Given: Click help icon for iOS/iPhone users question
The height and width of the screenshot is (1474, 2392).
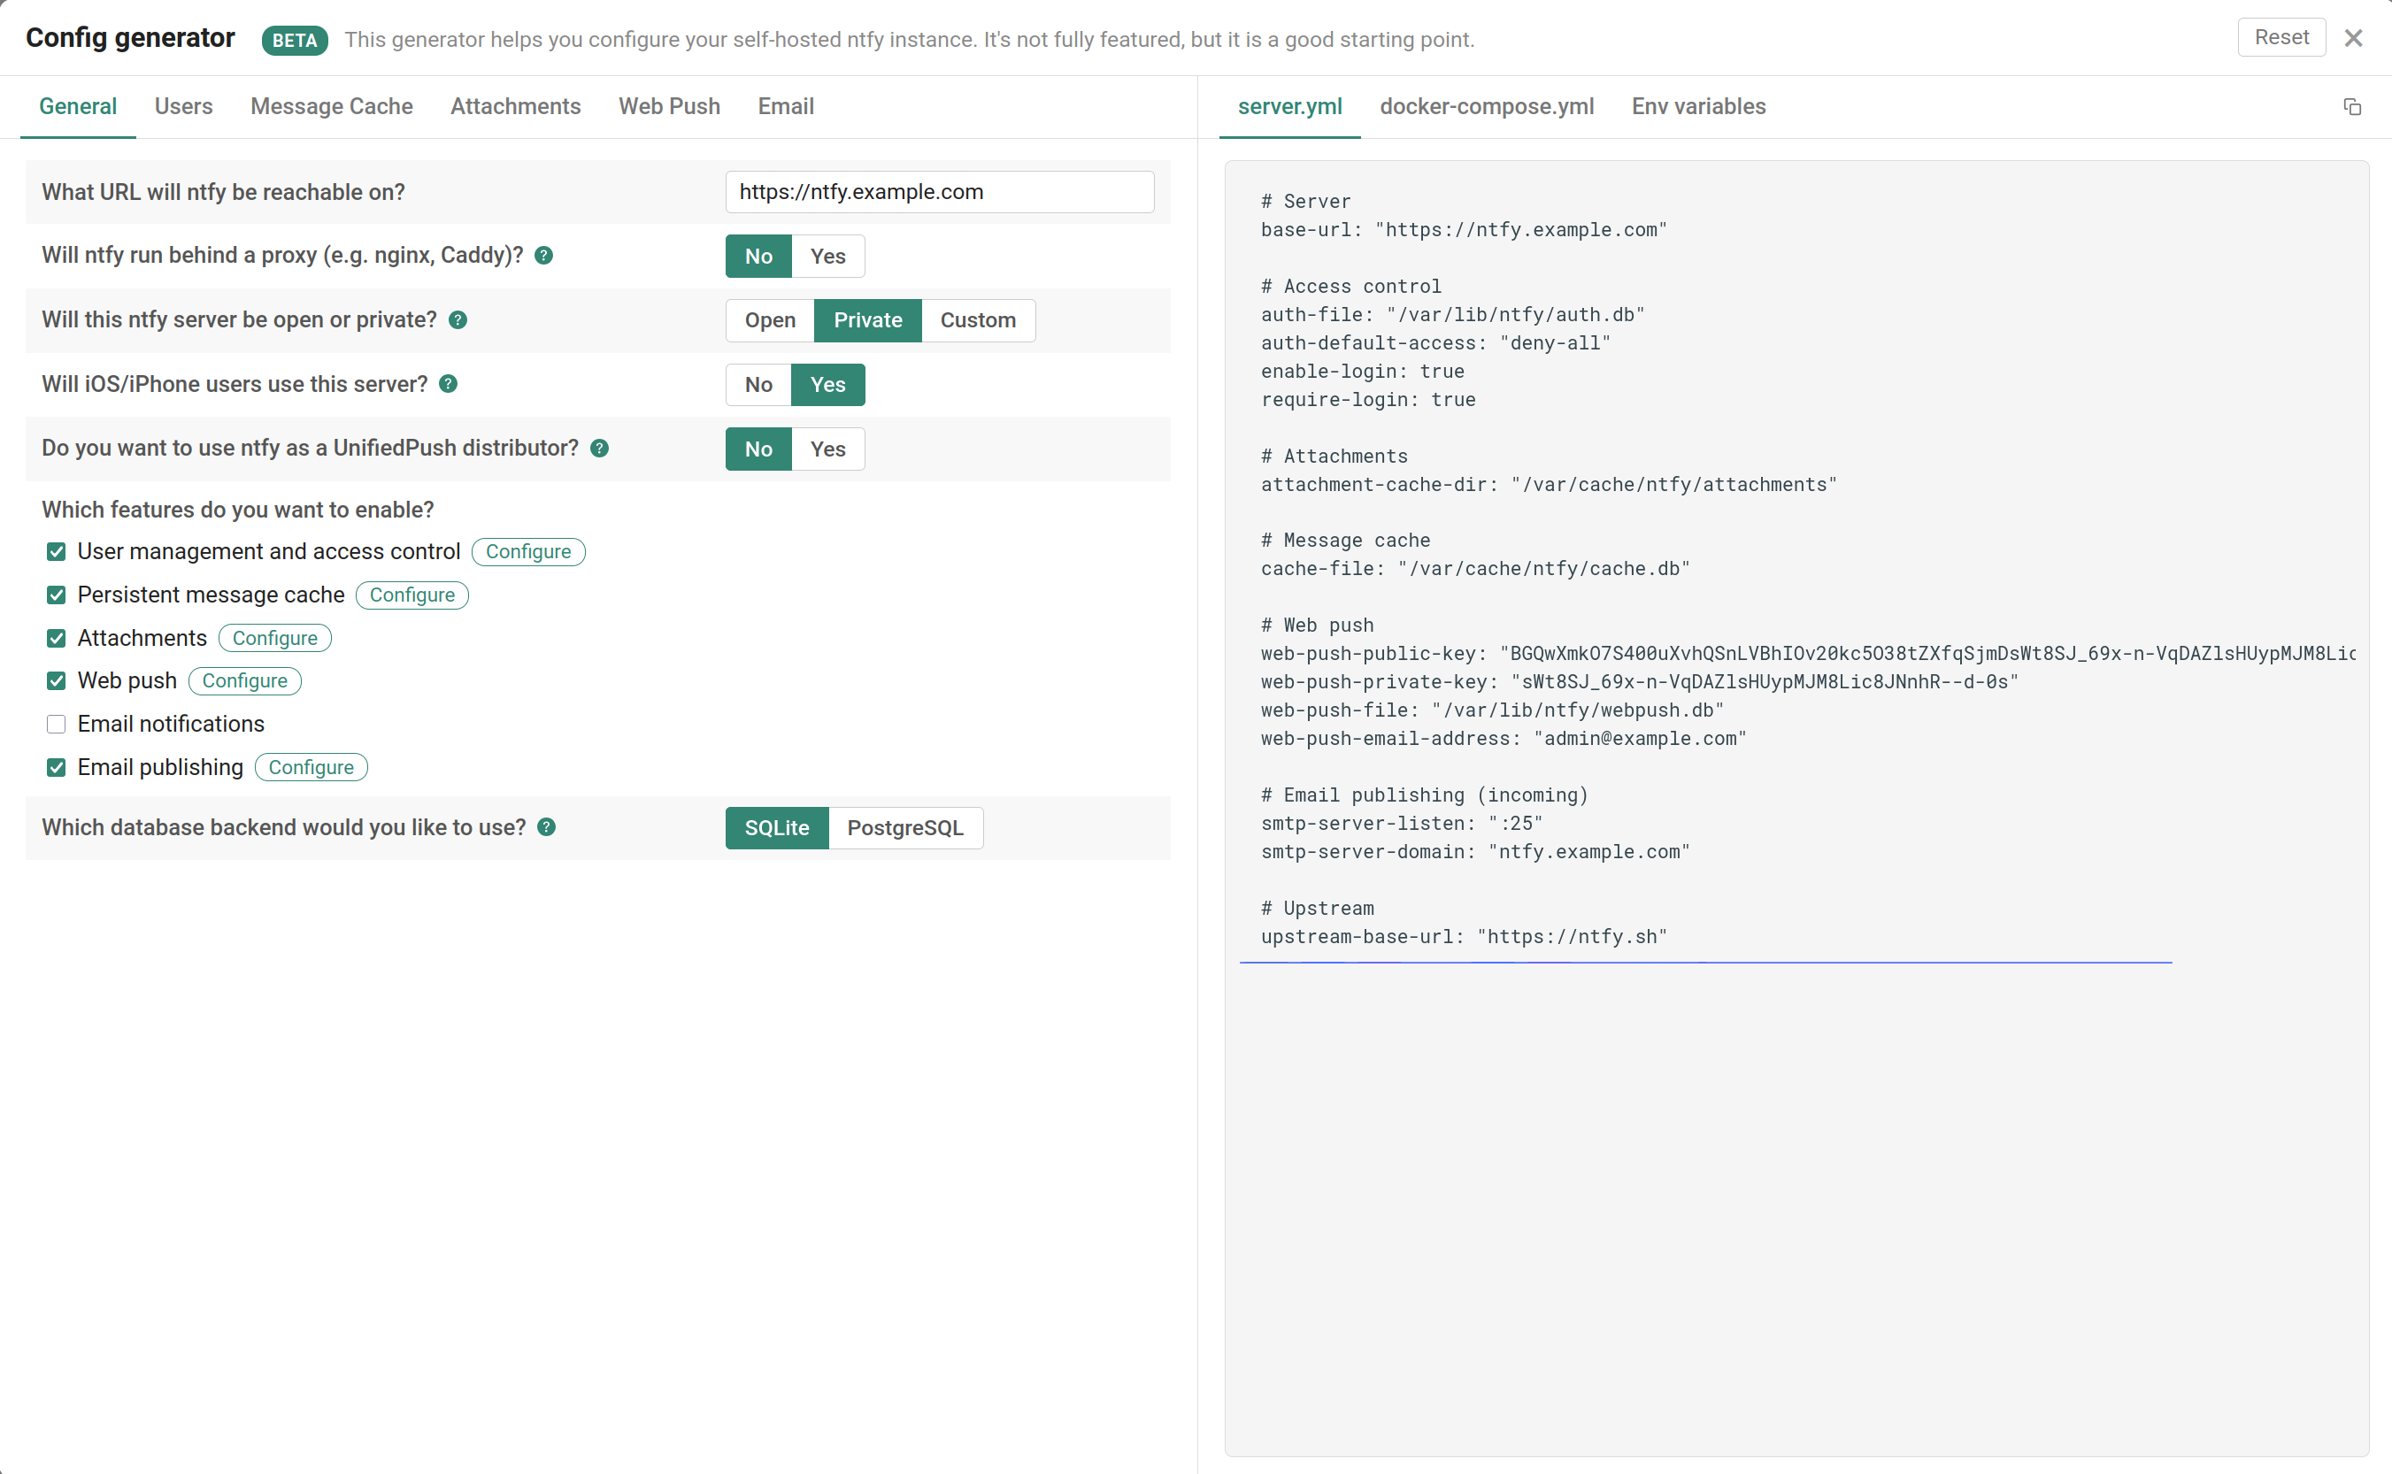Looking at the screenshot, I should click(449, 384).
